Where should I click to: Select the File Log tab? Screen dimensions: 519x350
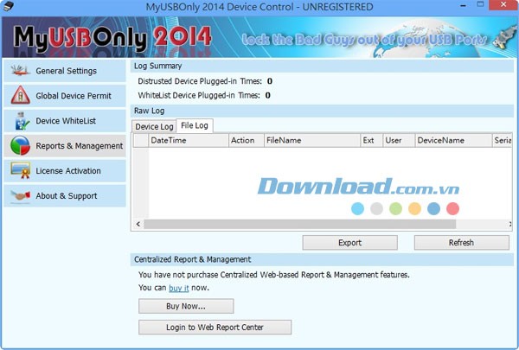(195, 126)
